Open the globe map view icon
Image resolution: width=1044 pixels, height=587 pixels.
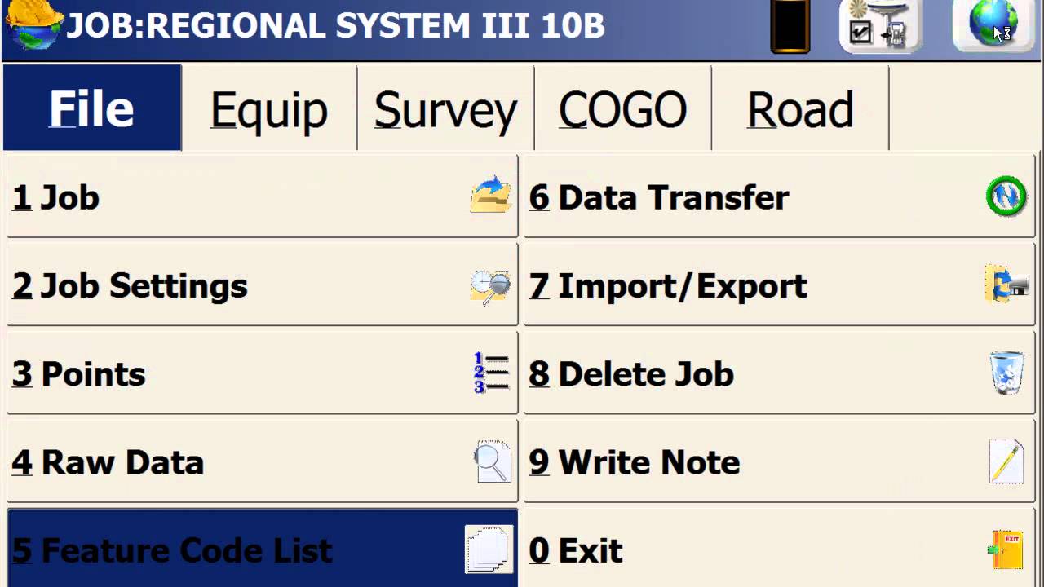[993, 24]
